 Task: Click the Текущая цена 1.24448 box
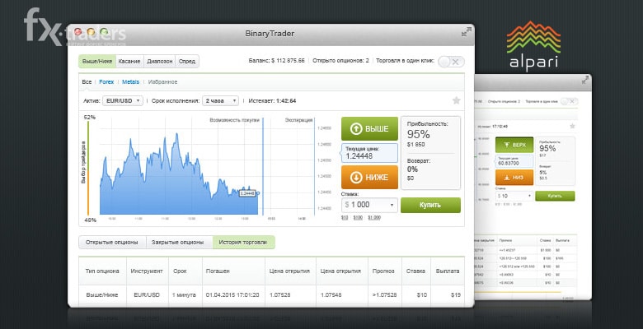(369, 153)
